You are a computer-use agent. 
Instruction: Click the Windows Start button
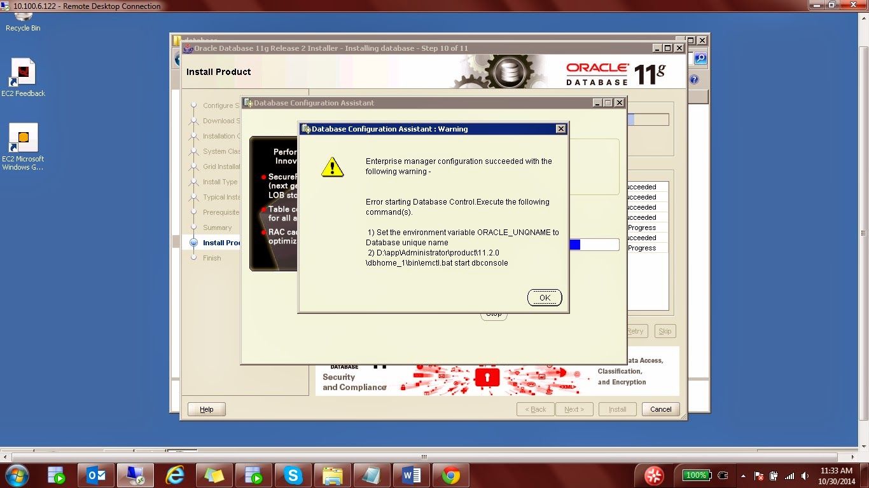click(17, 475)
